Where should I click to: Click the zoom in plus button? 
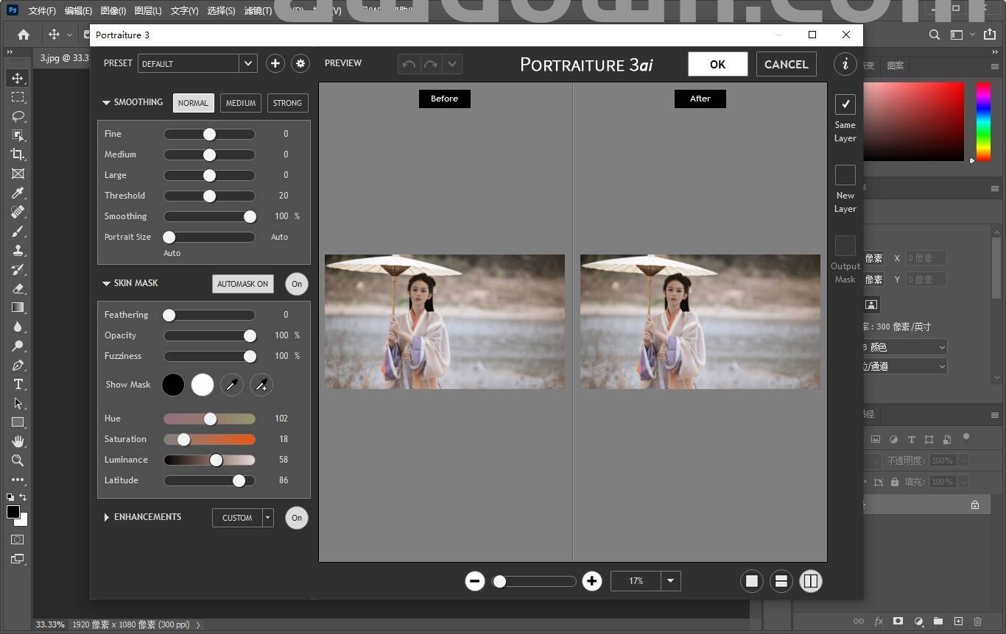pos(592,581)
